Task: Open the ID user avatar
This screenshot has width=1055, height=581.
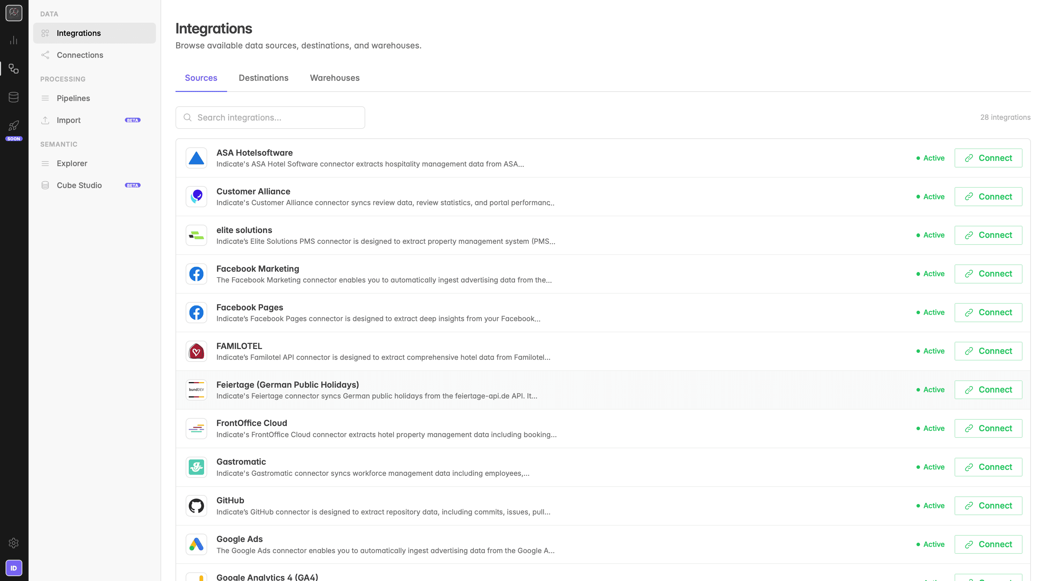Action: [14, 568]
